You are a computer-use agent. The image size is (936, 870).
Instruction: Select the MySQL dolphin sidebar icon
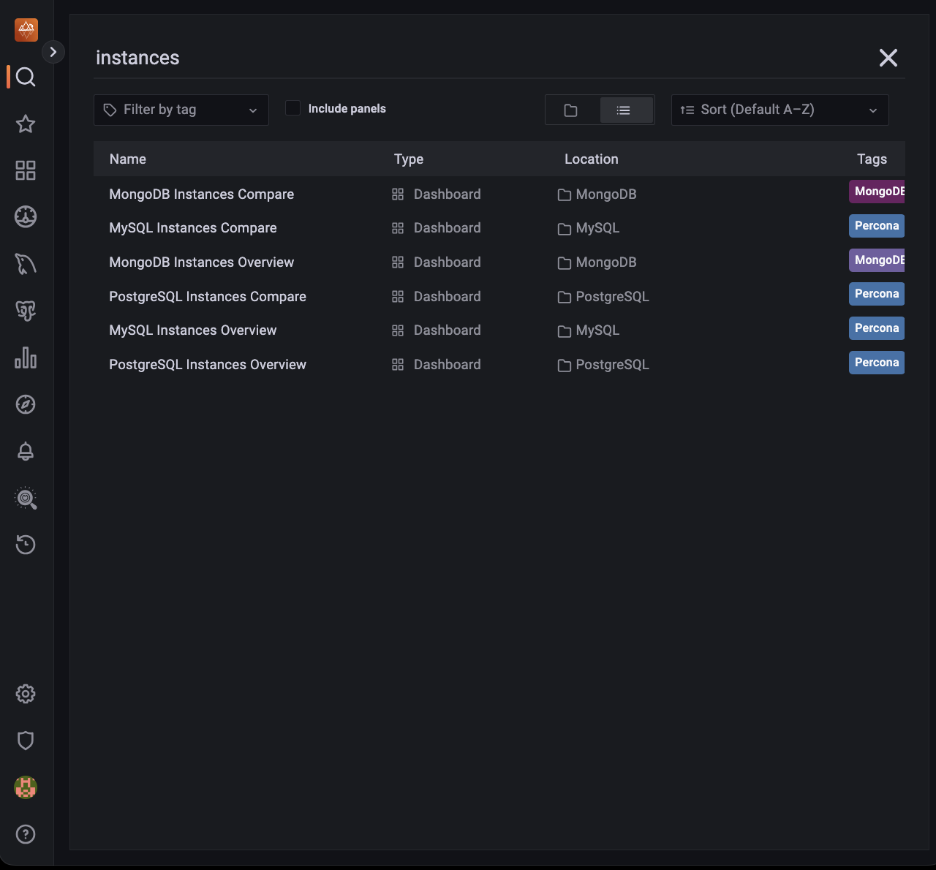[26, 264]
